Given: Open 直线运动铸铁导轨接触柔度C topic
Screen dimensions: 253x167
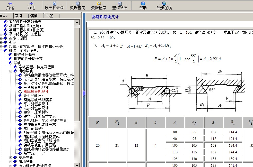Looking at the screenshot, I should pyautogui.click(x=46, y=149).
